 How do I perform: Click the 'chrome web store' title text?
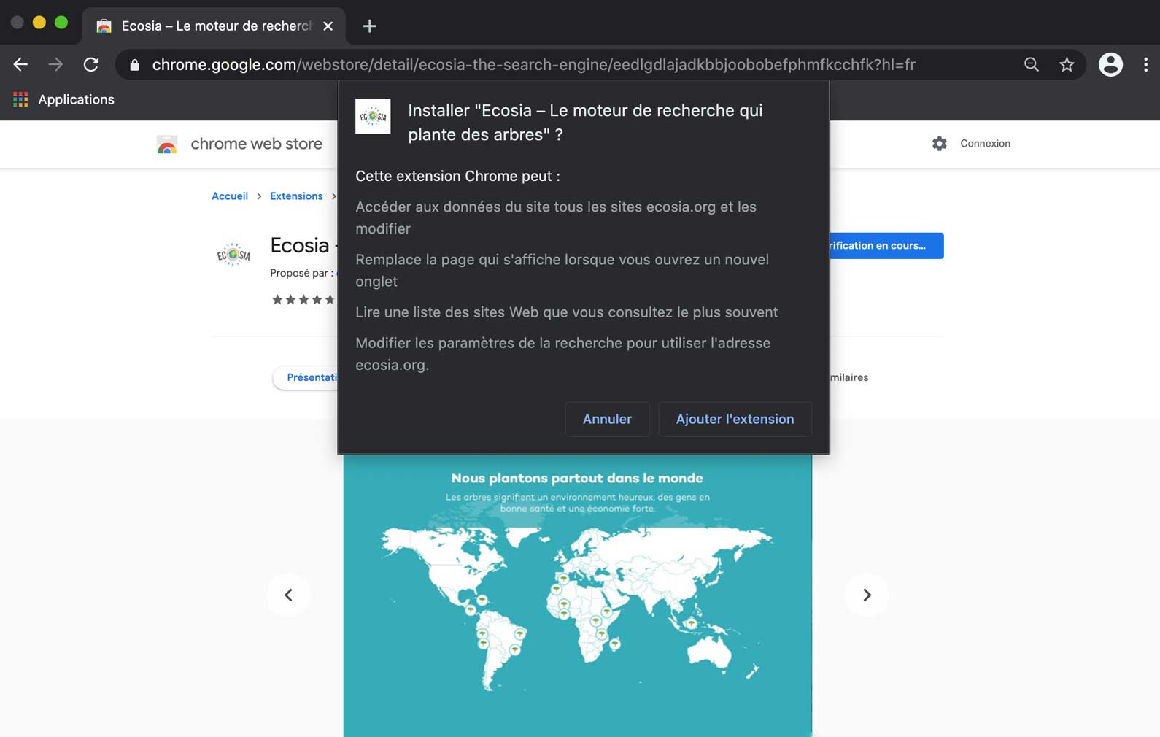click(256, 144)
